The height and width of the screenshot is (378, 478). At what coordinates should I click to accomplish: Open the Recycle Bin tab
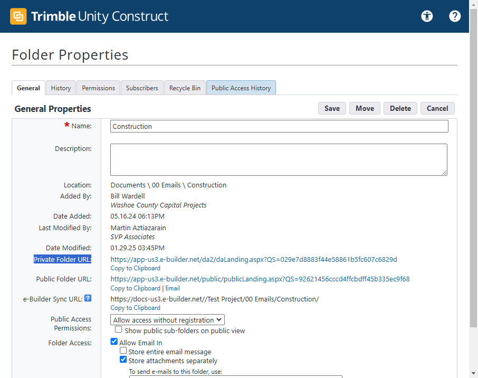click(x=185, y=88)
